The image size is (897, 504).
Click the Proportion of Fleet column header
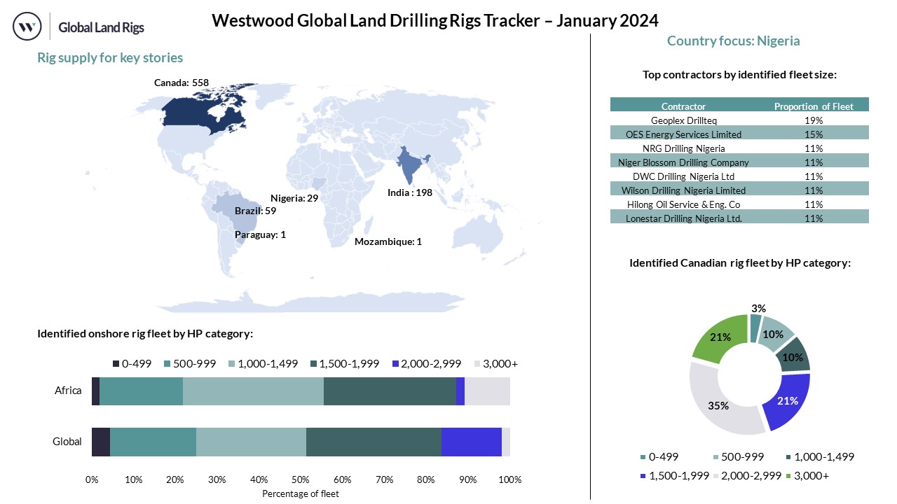click(813, 106)
